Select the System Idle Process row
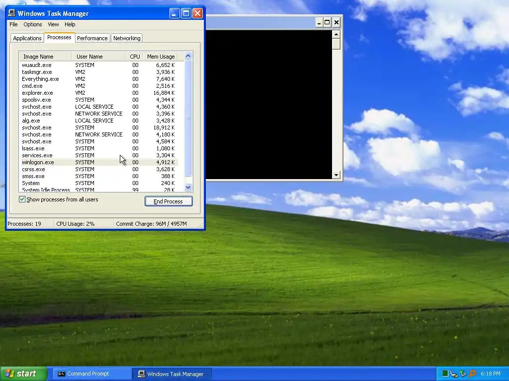 click(99, 190)
